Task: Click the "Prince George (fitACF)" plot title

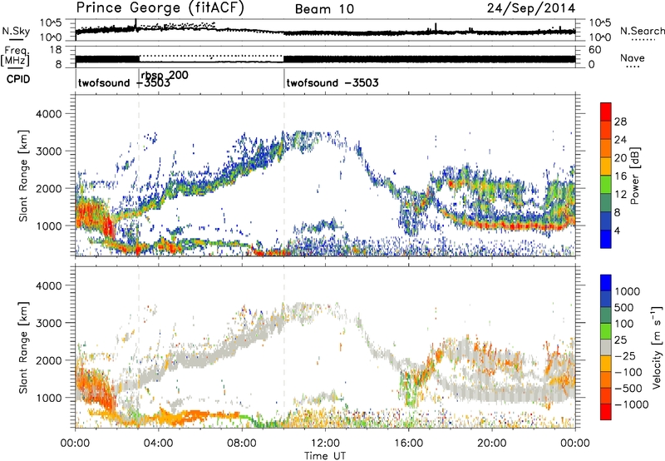Action: pos(160,8)
